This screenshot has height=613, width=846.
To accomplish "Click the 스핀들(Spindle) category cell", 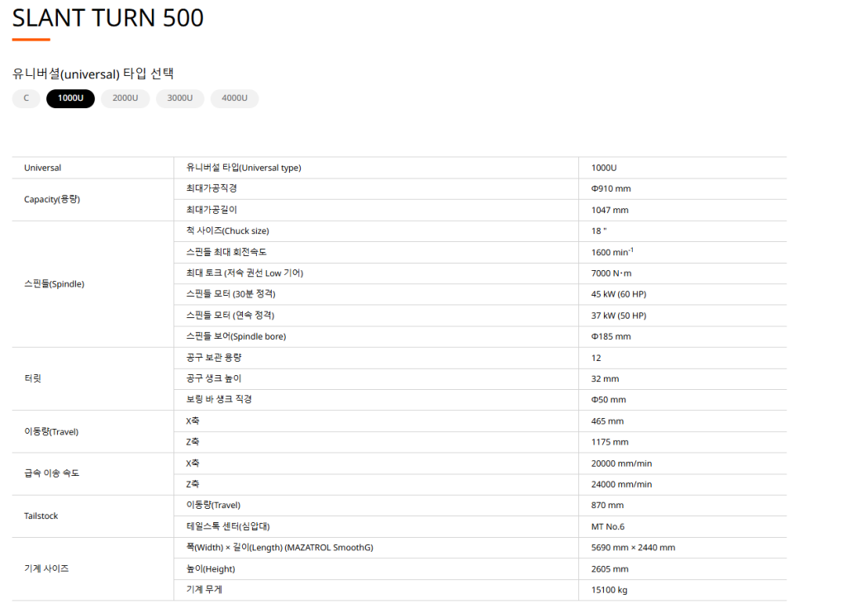I will click(54, 284).
